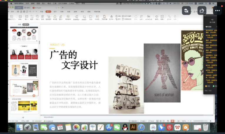Open the 思维导图 mind map tool
This screenshot has height=134, width=225.
click(x=76, y=18)
